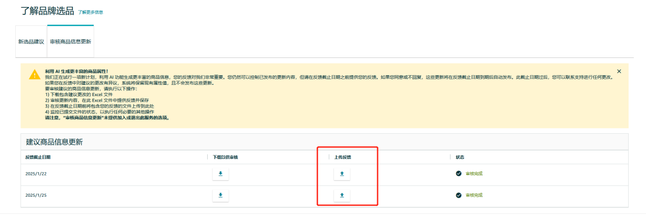Image resolution: width=646 pixels, height=215 pixels.
Task: Click the download icon for 2025/1/25 row
Action: coord(220,195)
